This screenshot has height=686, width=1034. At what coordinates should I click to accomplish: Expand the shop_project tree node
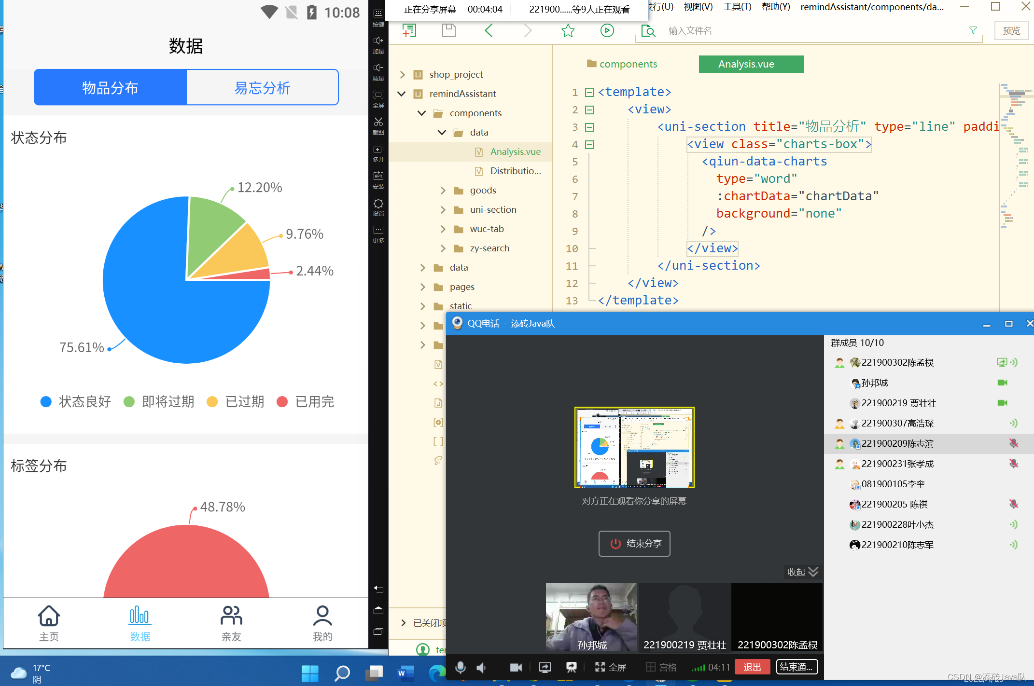(403, 75)
